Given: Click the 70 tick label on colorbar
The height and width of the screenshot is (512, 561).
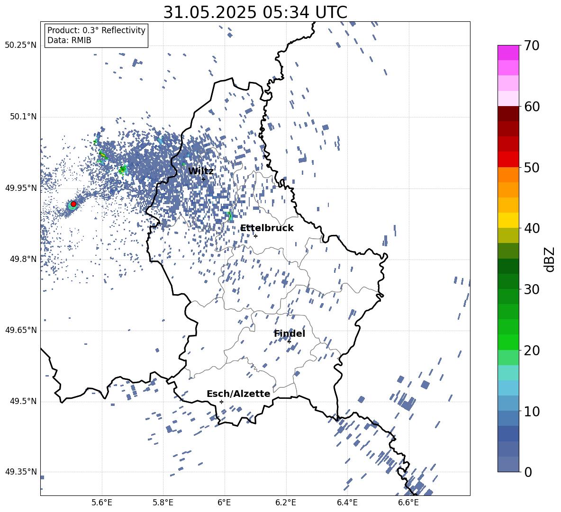Looking at the screenshot, I should tap(532, 45).
